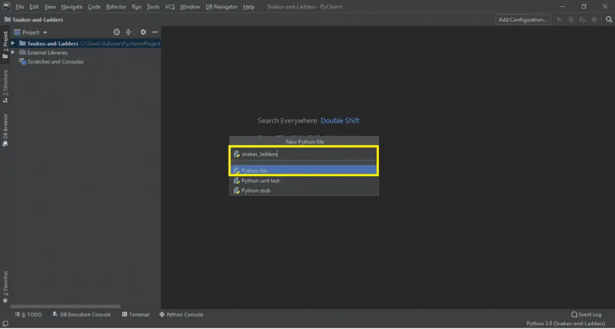
Task: Toggle the Structure side panel tab
Action: (x=5, y=85)
